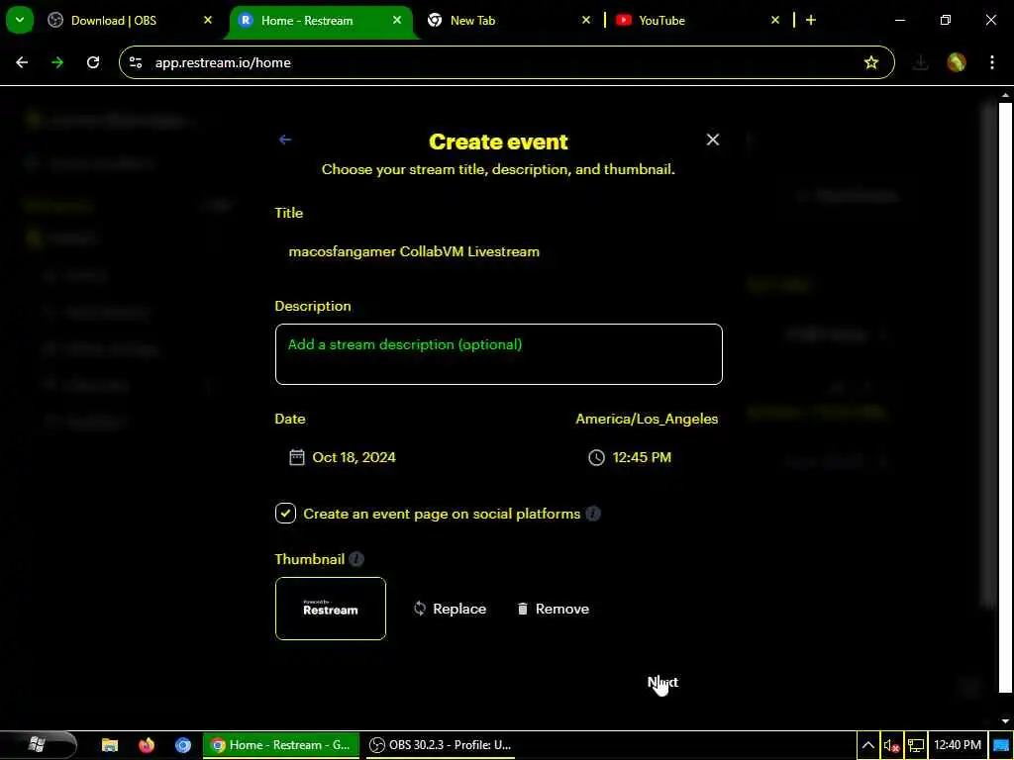1014x760 pixels.
Task: Close the Download | OBS tab
Action: coord(208,21)
